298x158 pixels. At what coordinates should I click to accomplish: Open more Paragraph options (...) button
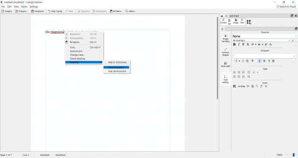click(294, 61)
